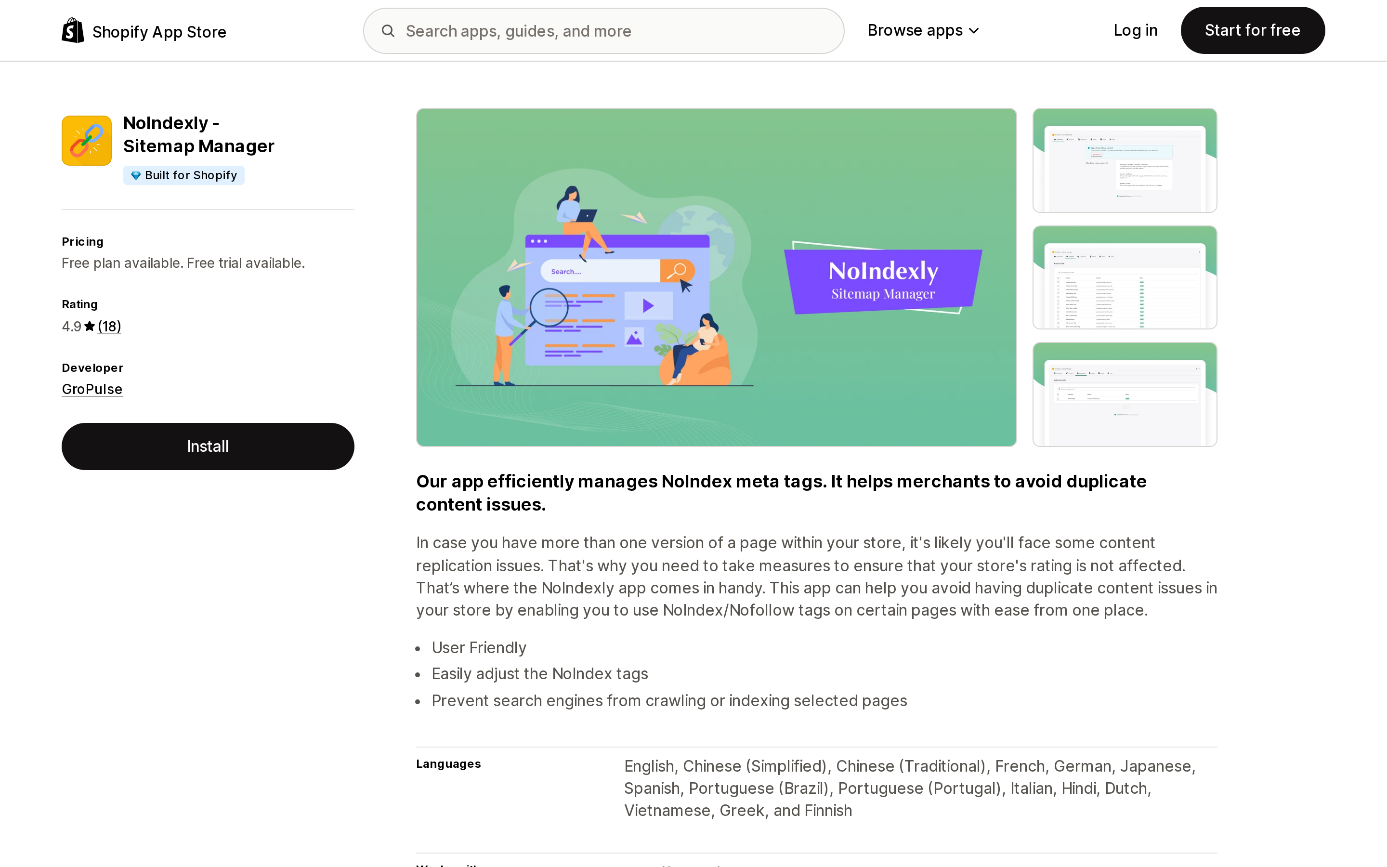Open the Shopify App Store home link
The width and height of the screenshot is (1387, 867).
(144, 31)
